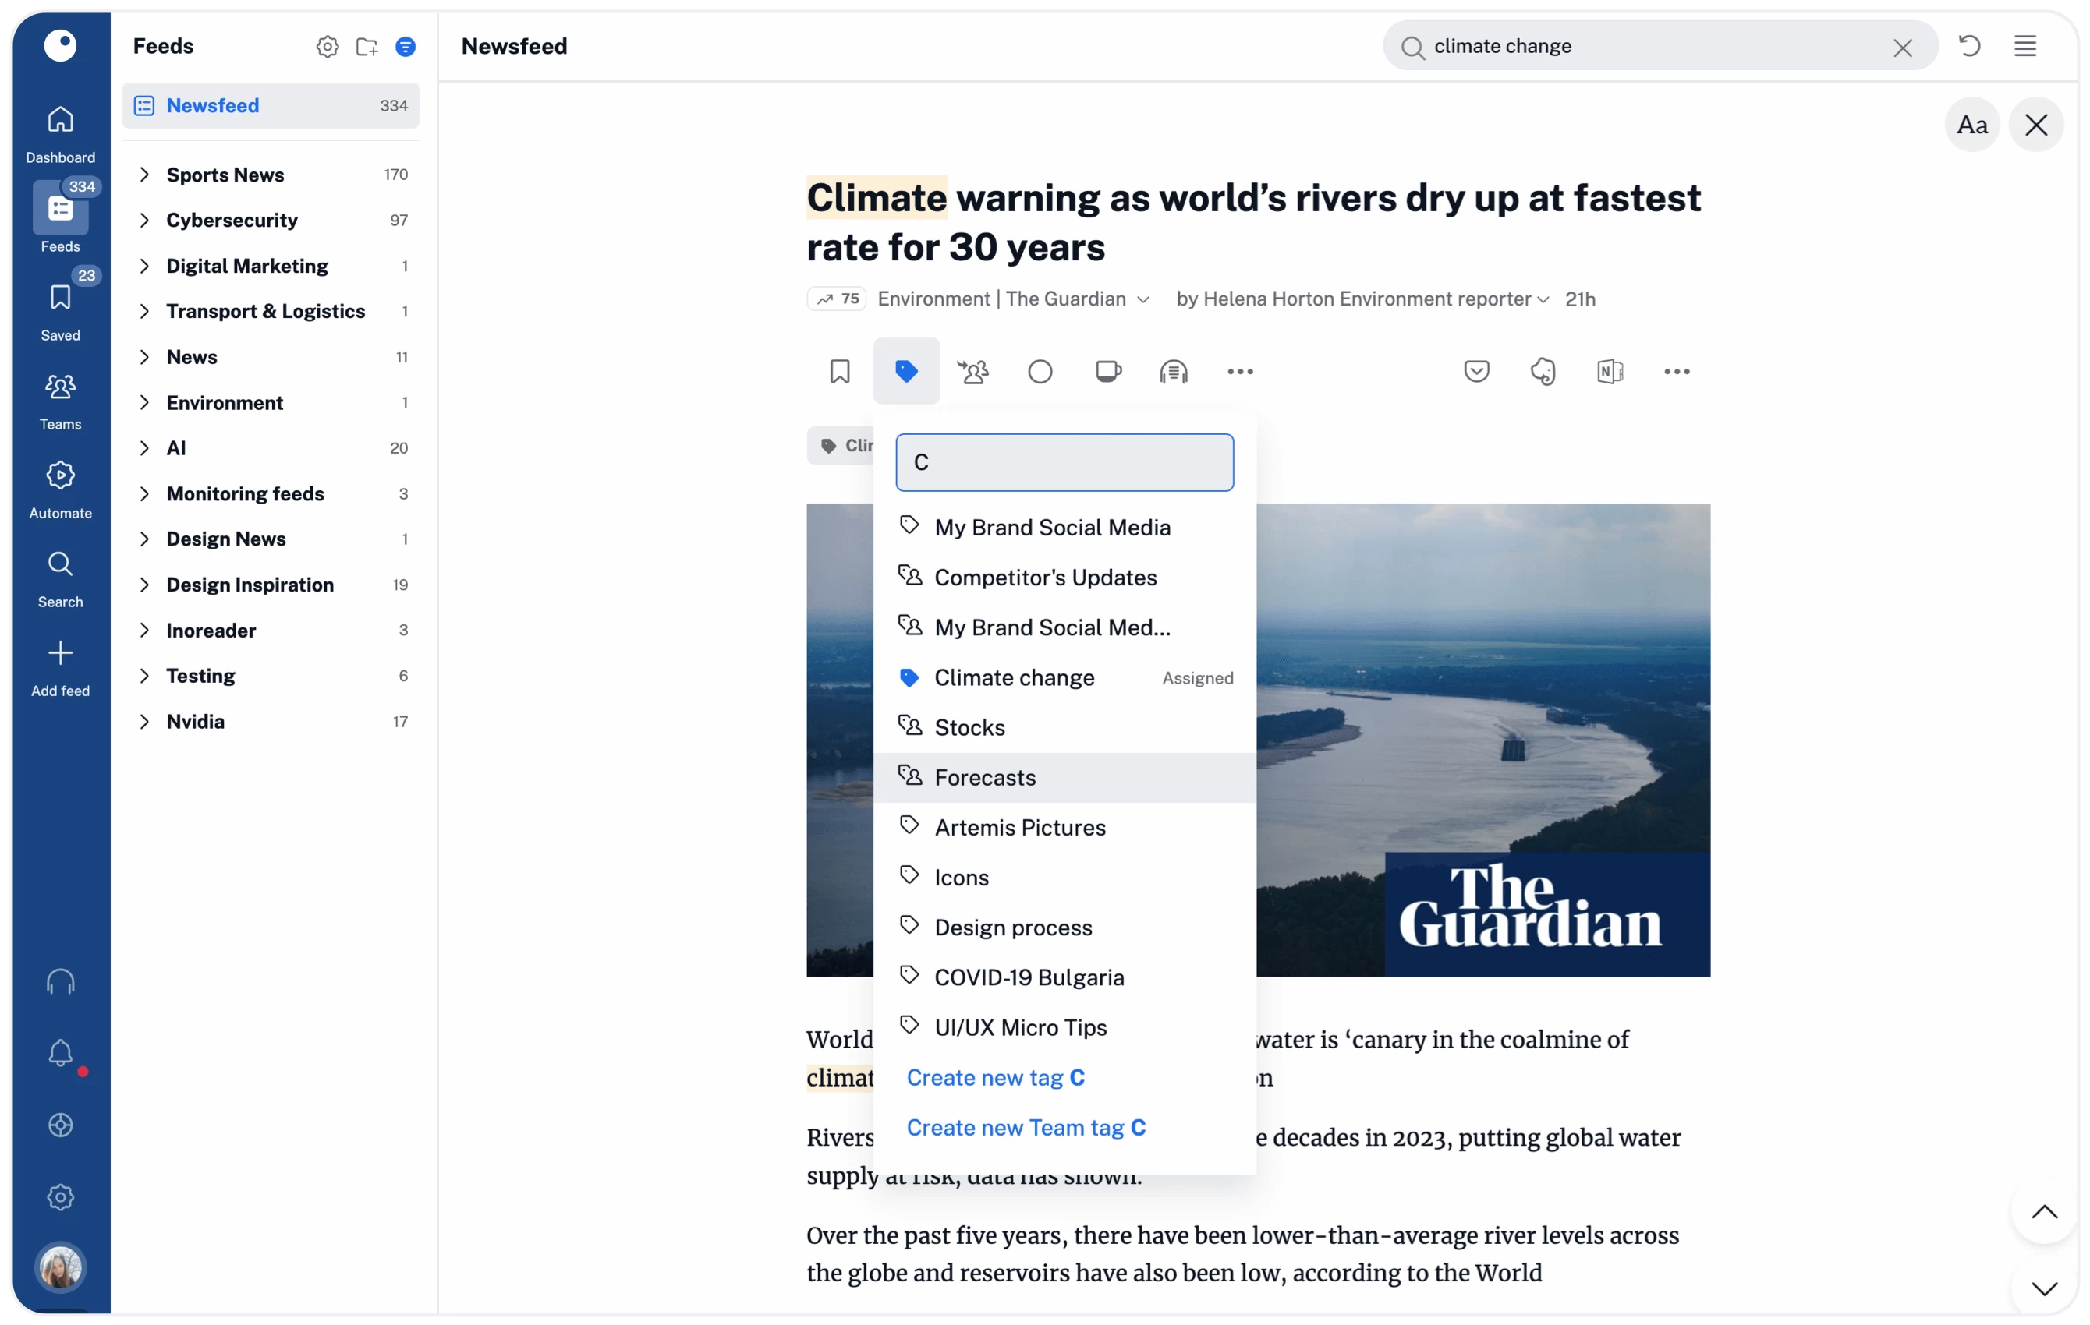The height and width of the screenshot is (1325, 2090).
Task: Expand the Cybersecurity folder
Action: pos(145,221)
